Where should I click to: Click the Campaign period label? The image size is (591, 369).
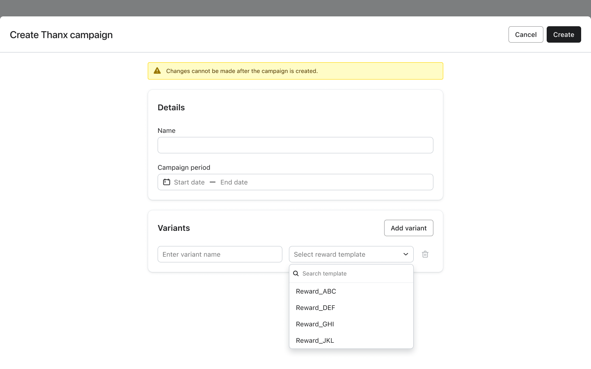(184, 167)
